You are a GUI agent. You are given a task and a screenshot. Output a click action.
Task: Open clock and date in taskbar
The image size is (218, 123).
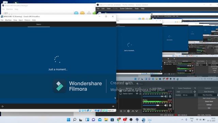coord(212,120)
